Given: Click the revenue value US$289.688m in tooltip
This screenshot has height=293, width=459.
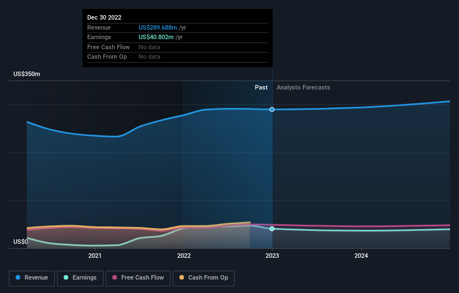Looking at the screenshot, I should pyautogui.click(x=158, y=27).
